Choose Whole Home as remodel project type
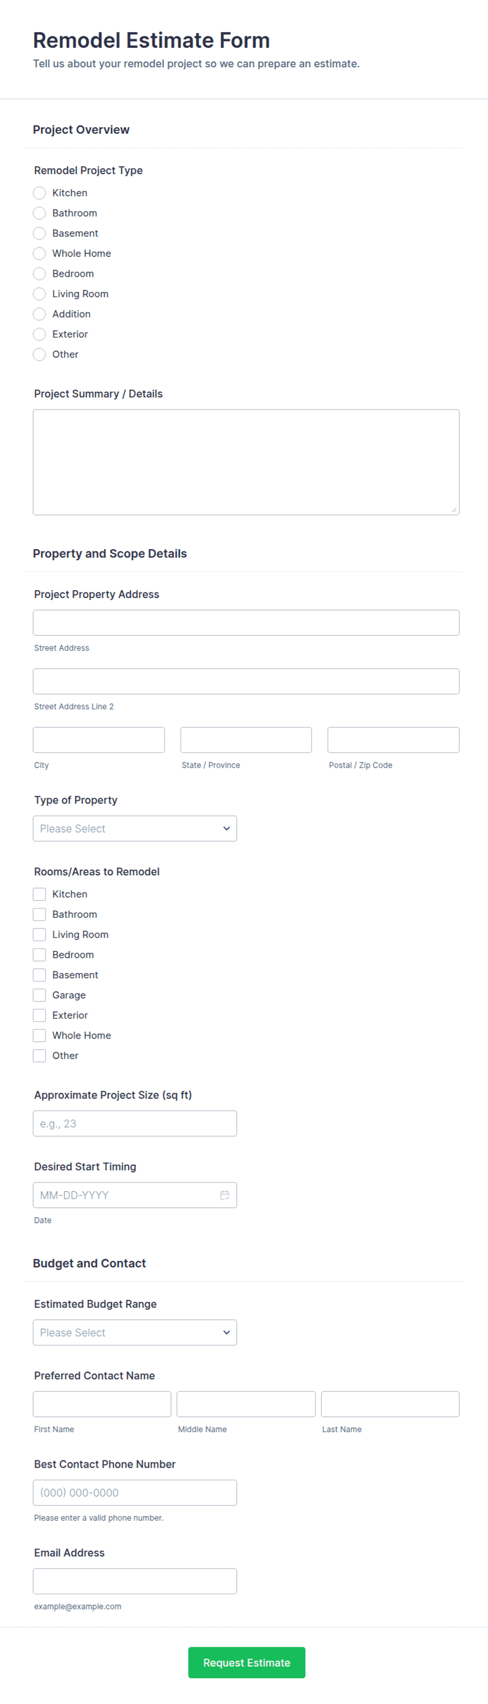 point(40,253)
